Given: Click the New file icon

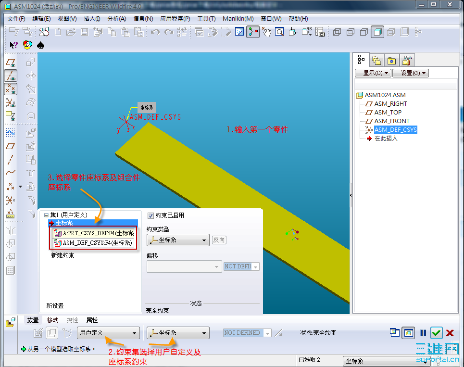Looking at the screenshot, I should [x=58, y=32].
